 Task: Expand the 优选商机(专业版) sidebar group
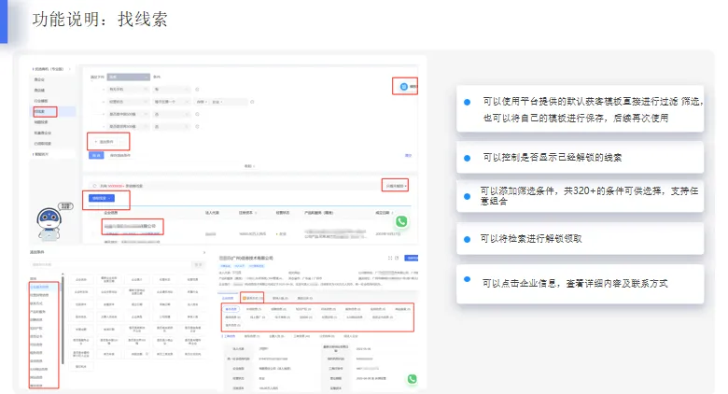pos(50,69)
